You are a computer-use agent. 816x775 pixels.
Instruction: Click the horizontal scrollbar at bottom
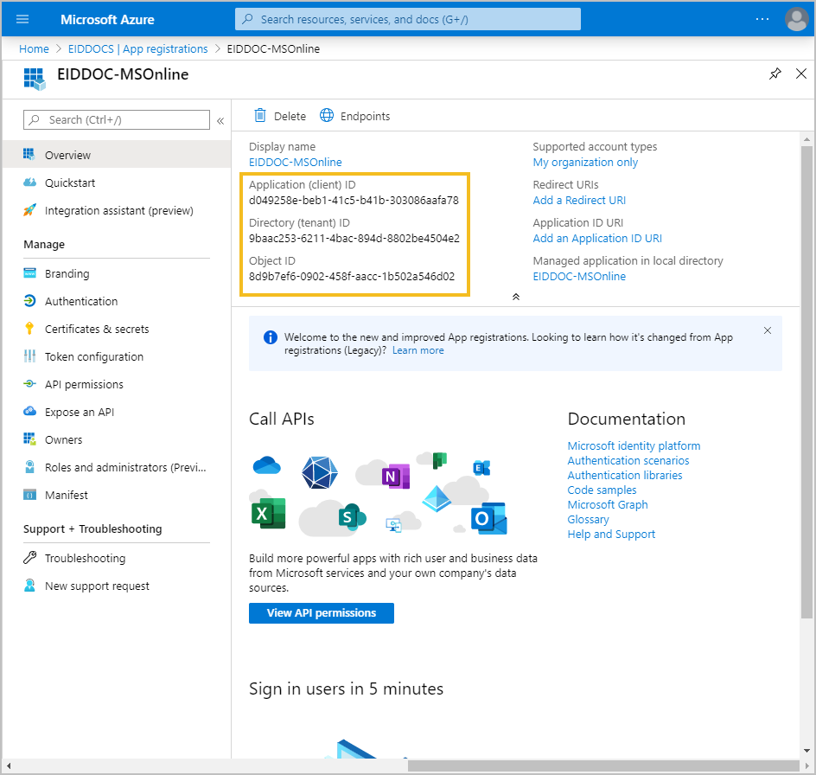pos(605,765)
